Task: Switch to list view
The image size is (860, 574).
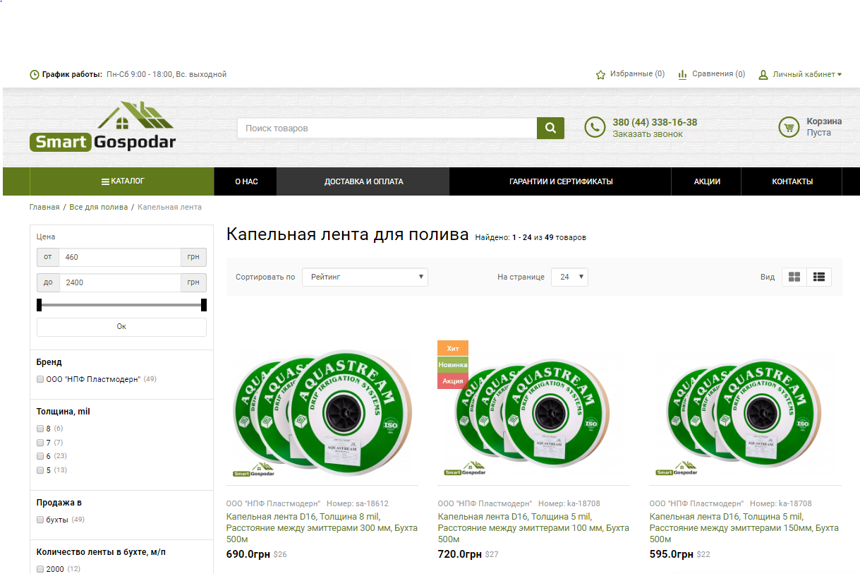Action: (819, 277)
